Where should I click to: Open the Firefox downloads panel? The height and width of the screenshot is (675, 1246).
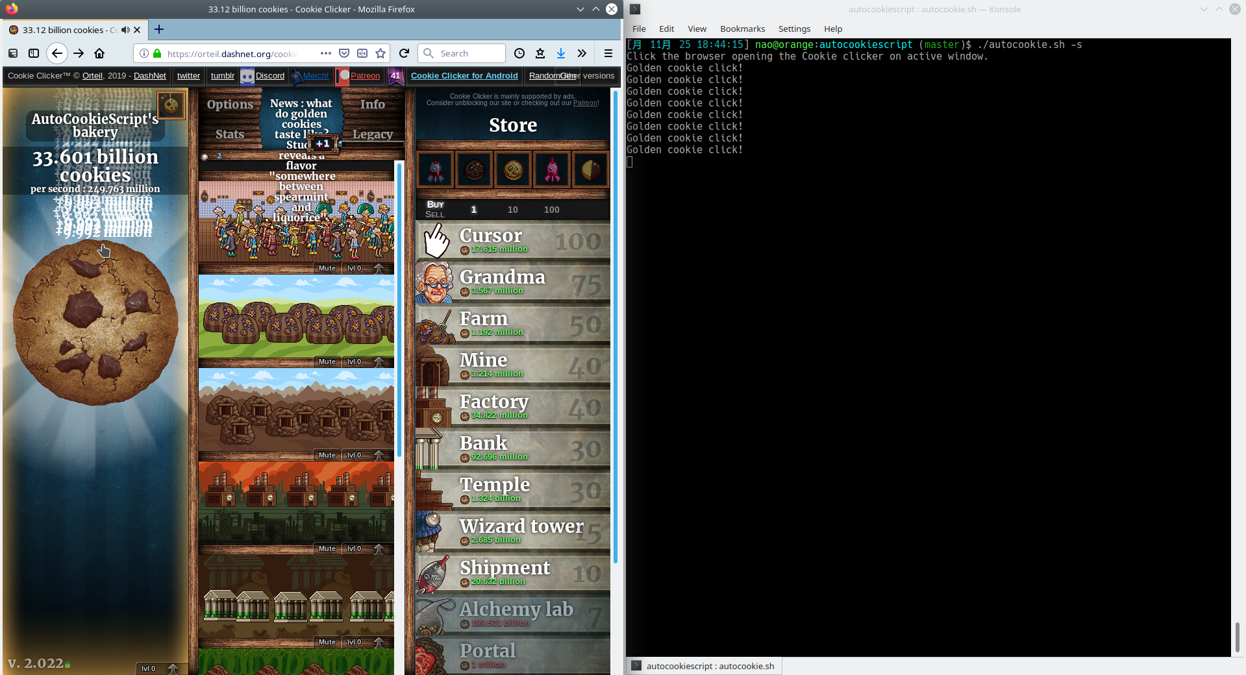[561, 53]
